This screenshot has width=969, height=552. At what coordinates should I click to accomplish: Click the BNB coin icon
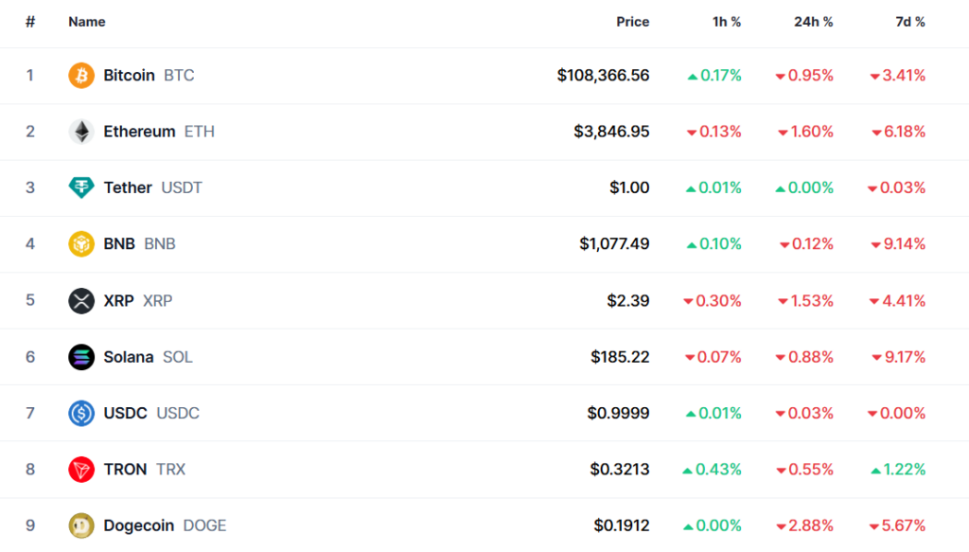point(81,244)
